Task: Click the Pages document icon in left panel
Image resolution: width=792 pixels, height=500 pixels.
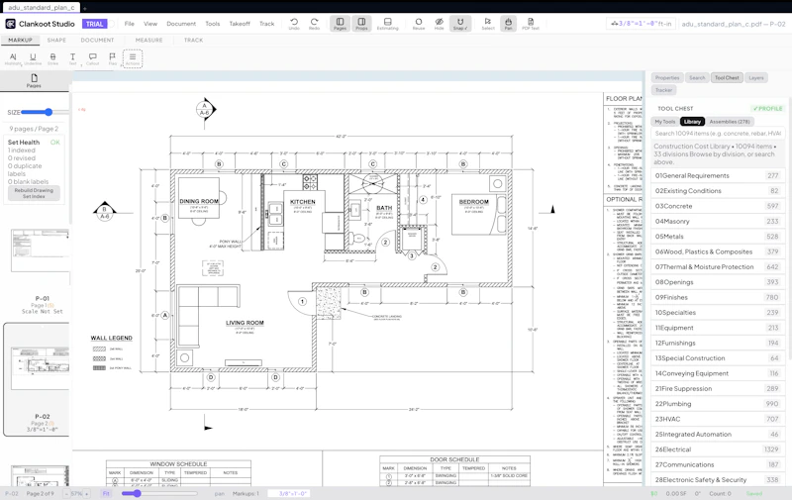Action: coord(34,81)
